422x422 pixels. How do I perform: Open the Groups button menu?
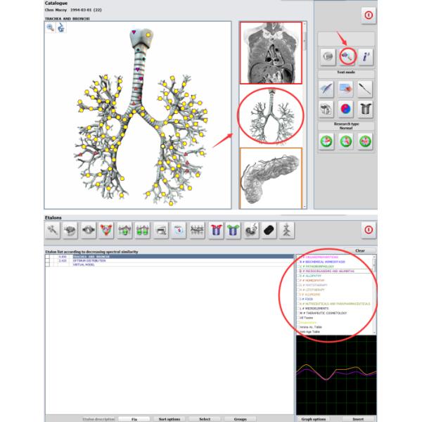[240, 418]
